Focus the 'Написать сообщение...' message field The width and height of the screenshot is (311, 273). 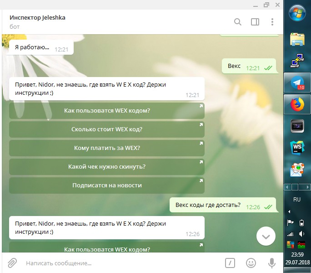(123, 263)
